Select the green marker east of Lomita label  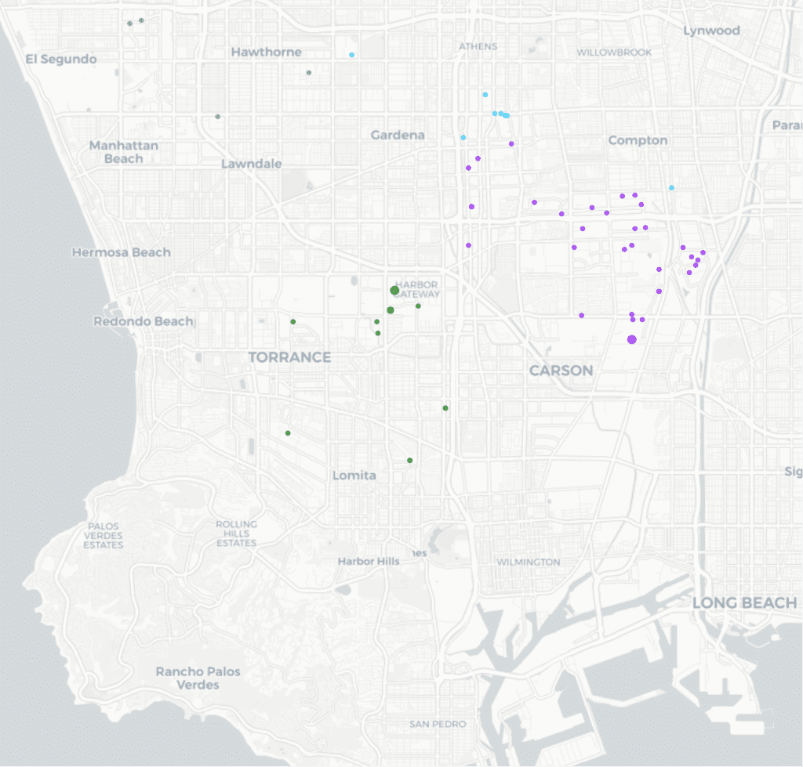pyautogui.click(x=409, y=461)
